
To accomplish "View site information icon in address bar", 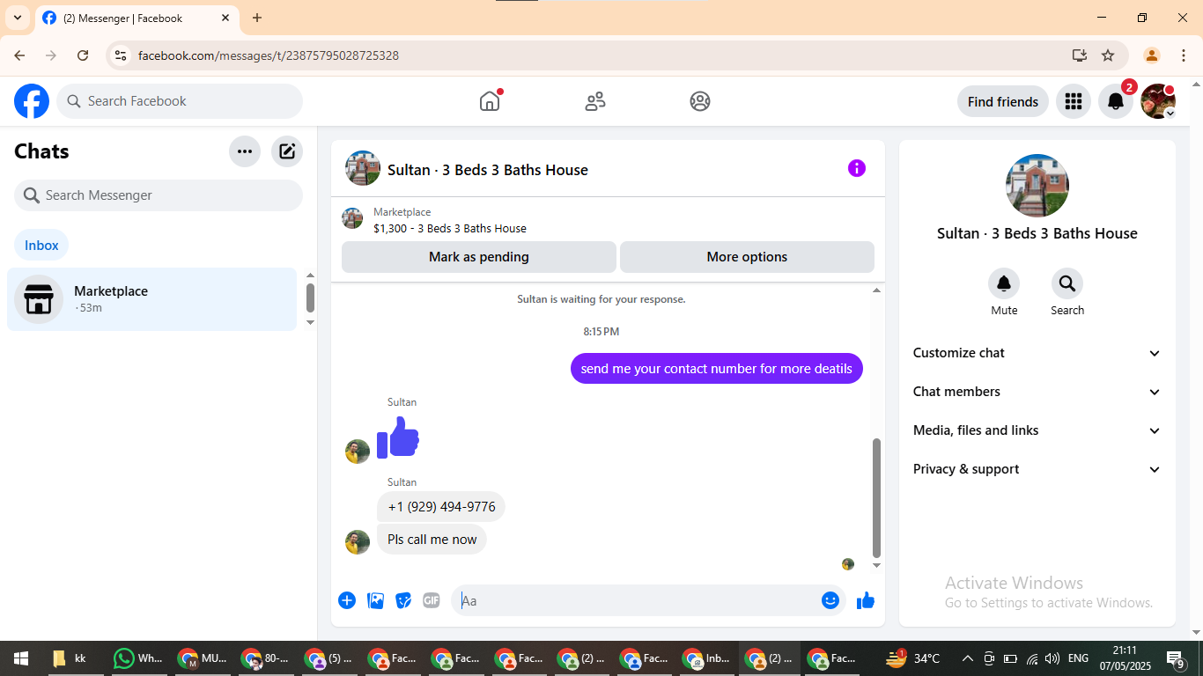I will [122, 55].
